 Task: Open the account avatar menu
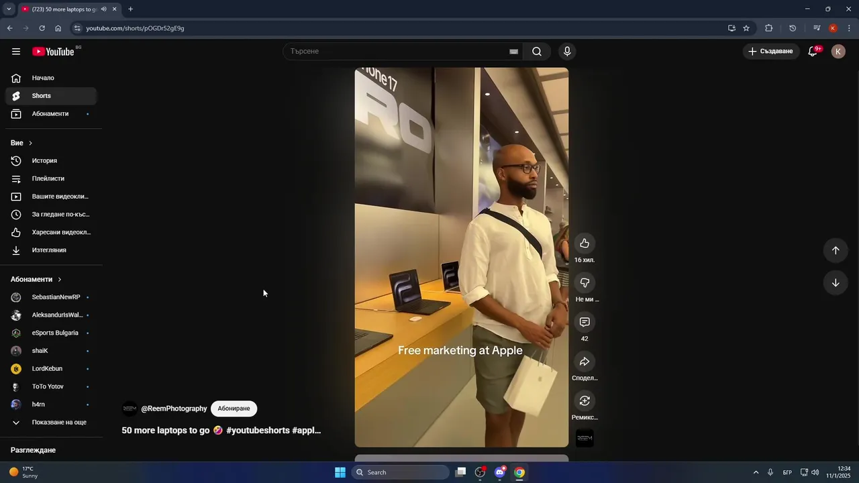(x=838, y=52)
